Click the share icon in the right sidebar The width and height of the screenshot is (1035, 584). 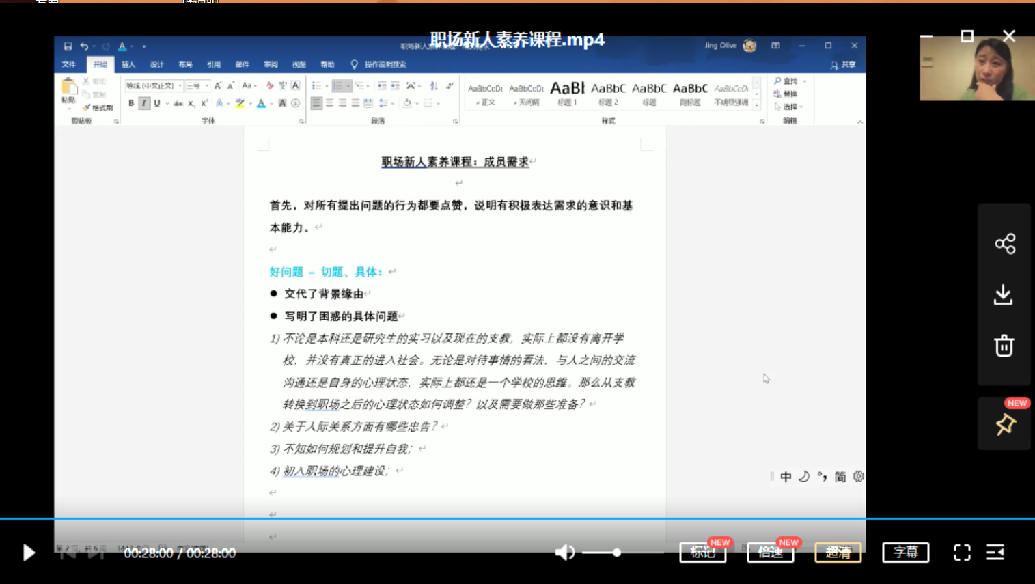1004,244
